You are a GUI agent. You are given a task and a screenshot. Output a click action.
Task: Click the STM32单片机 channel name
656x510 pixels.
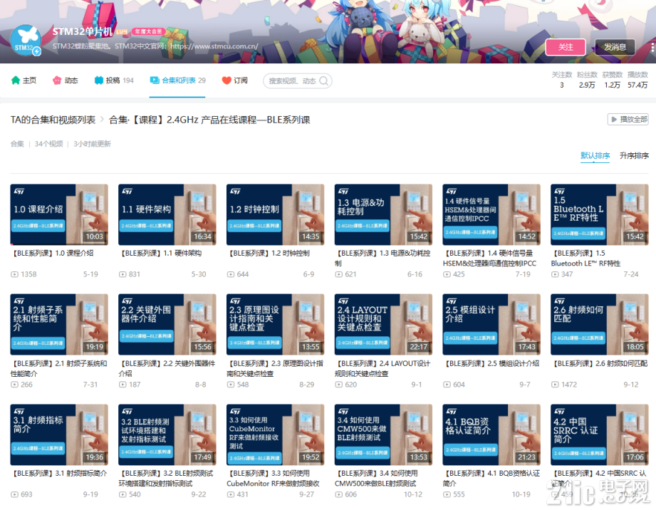coord(83,32)
